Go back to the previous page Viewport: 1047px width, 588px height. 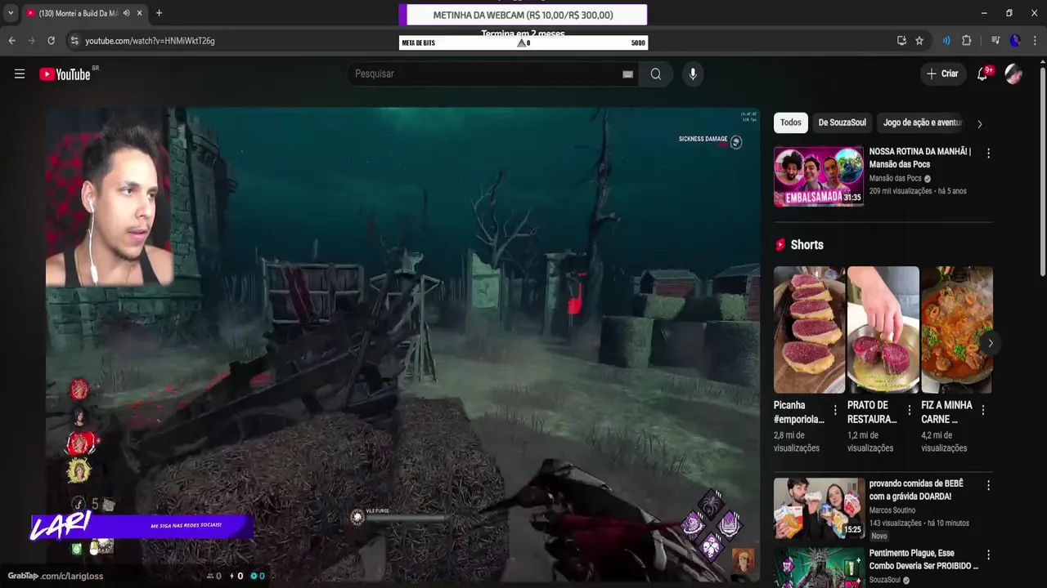pos(11,40)
